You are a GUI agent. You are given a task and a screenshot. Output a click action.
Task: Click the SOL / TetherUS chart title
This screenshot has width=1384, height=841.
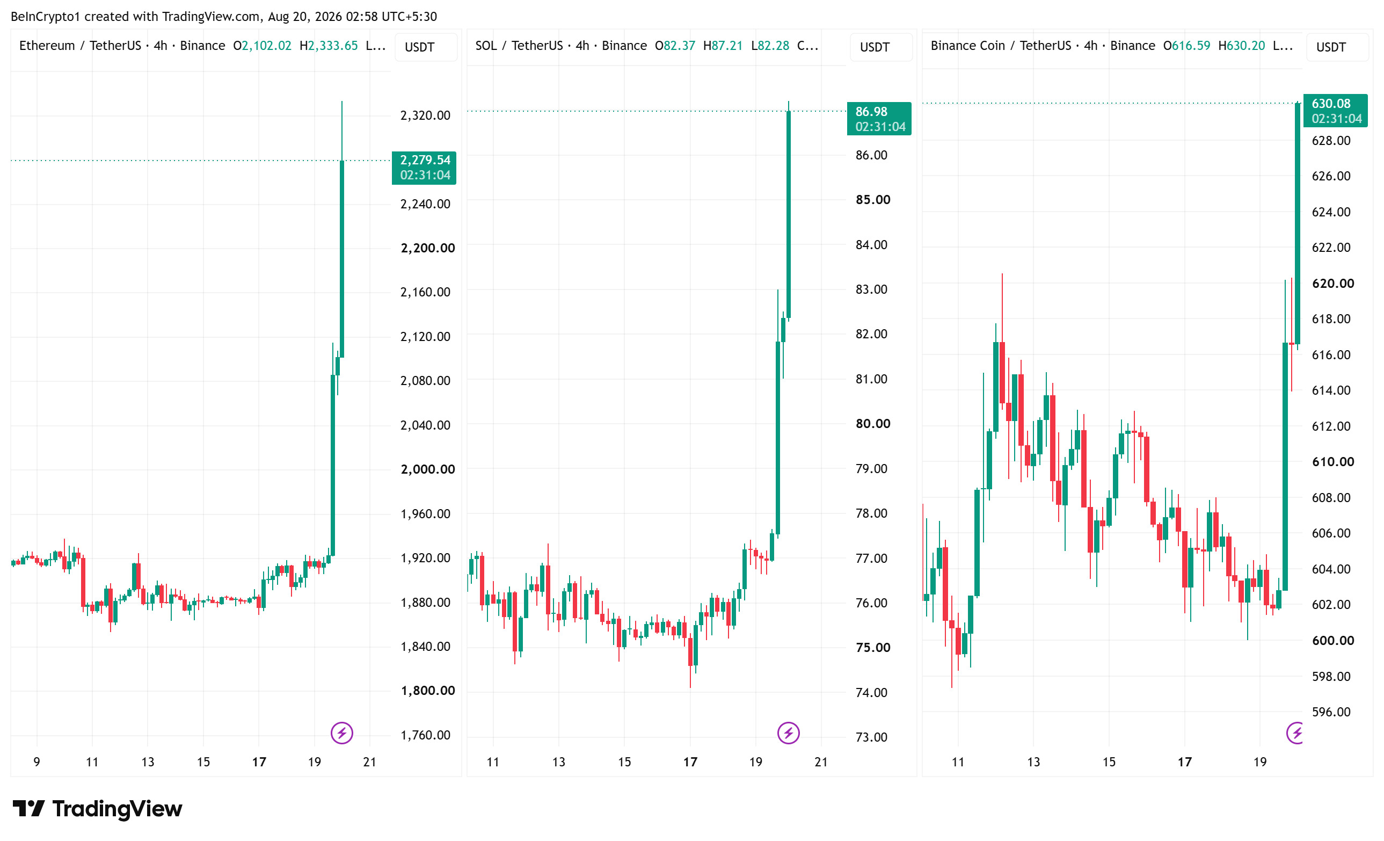[x=519, y=46]
